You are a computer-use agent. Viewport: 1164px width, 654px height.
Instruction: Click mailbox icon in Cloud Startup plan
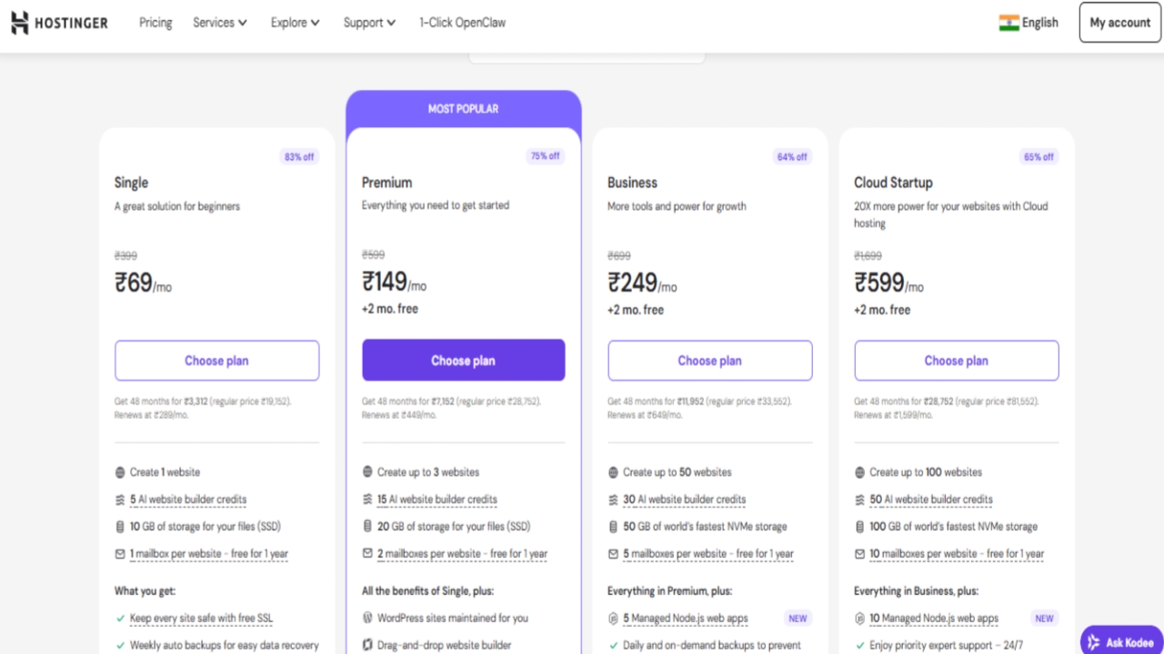coord(859,554)
